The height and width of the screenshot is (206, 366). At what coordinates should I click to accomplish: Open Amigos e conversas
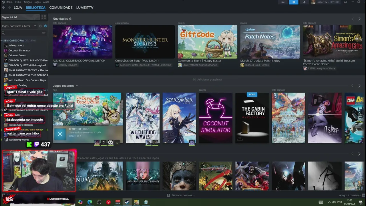352,195
